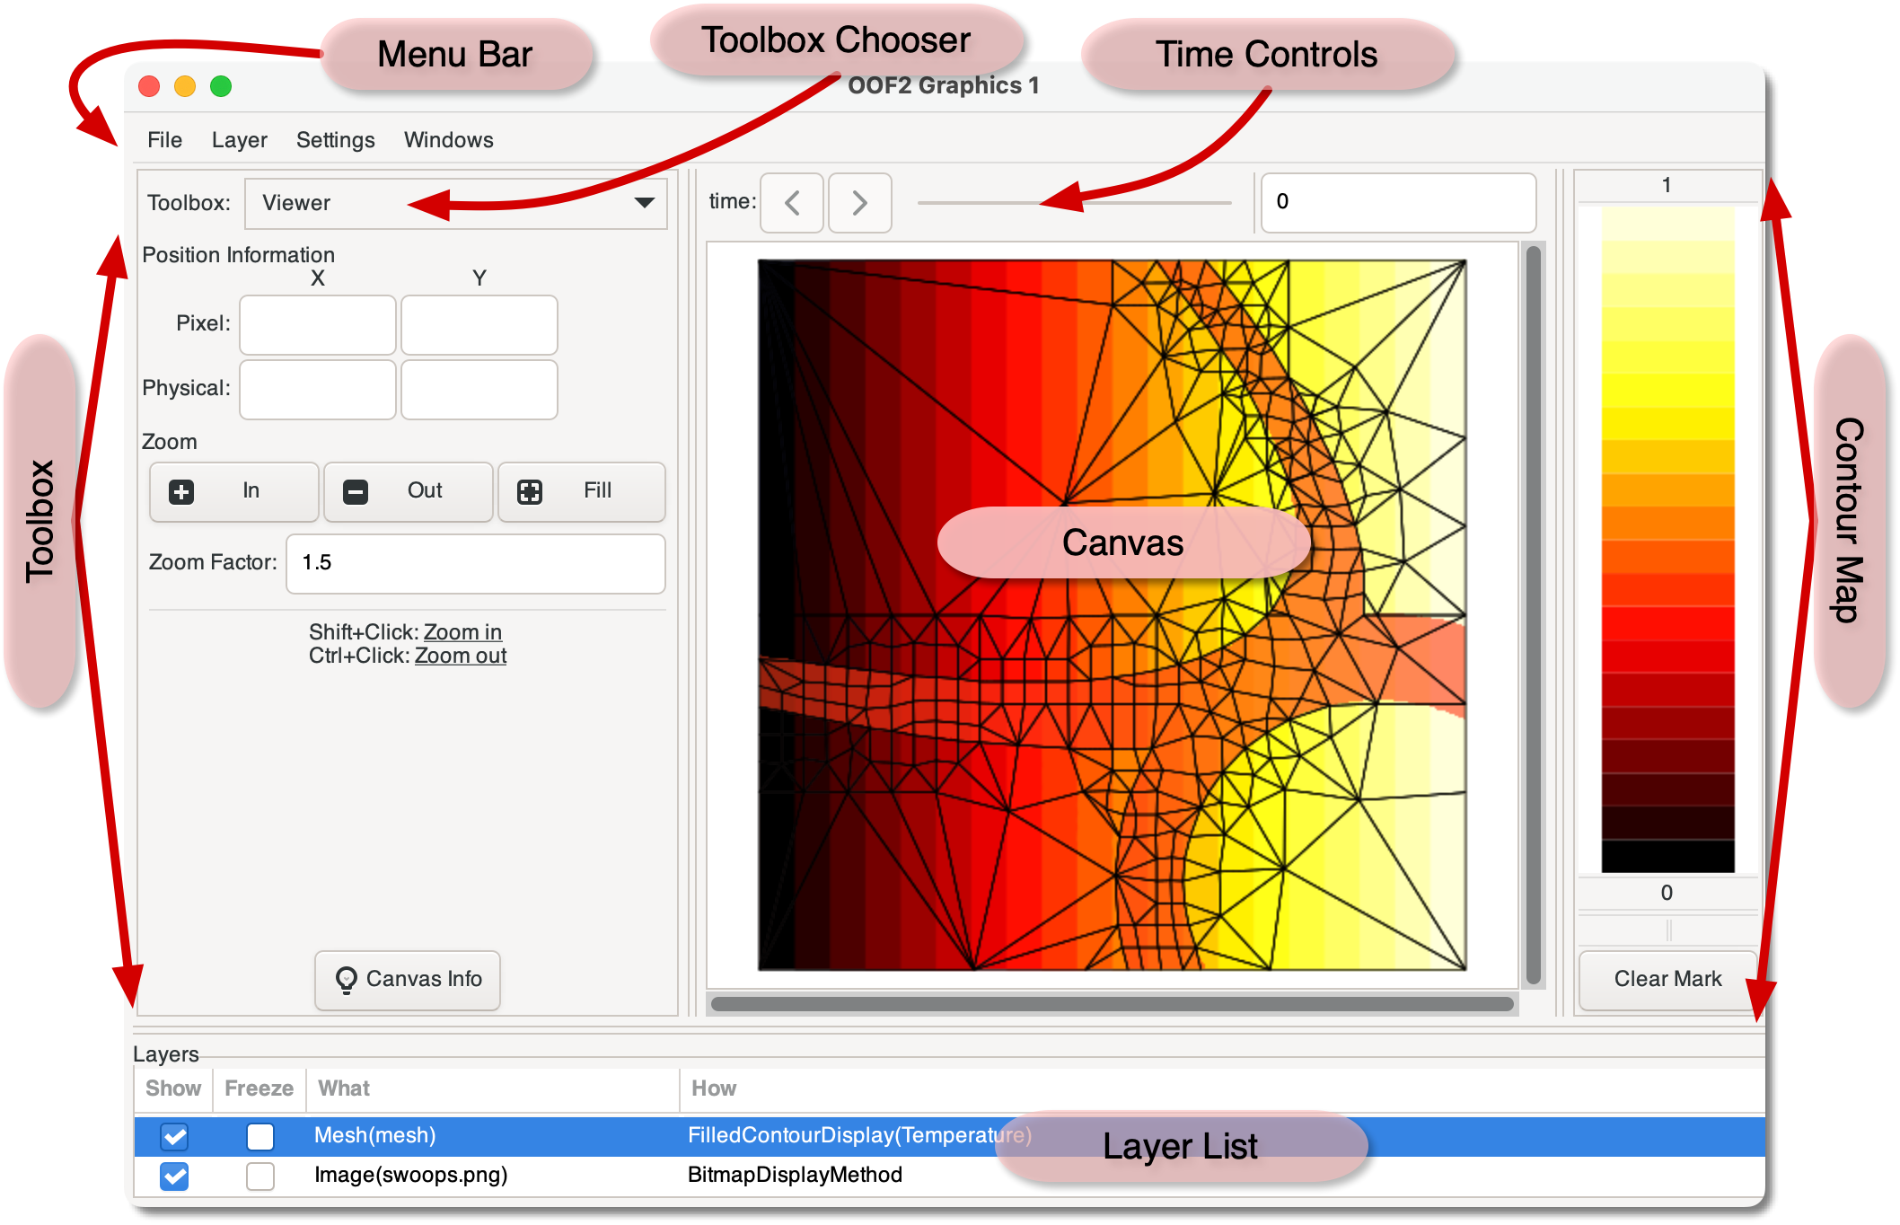This screenshot has width=1900, height=1225.
Task: Click the Zoom In plus icon
Action: click(181, 491)
